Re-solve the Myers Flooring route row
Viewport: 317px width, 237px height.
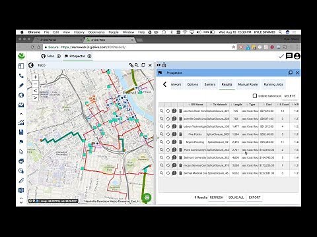point(168,142)
